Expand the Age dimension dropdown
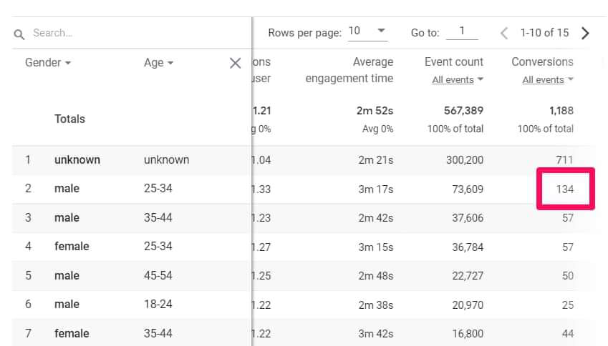Image resolution: width=608 pixels, height=346 pixels. tap(159, 63)
